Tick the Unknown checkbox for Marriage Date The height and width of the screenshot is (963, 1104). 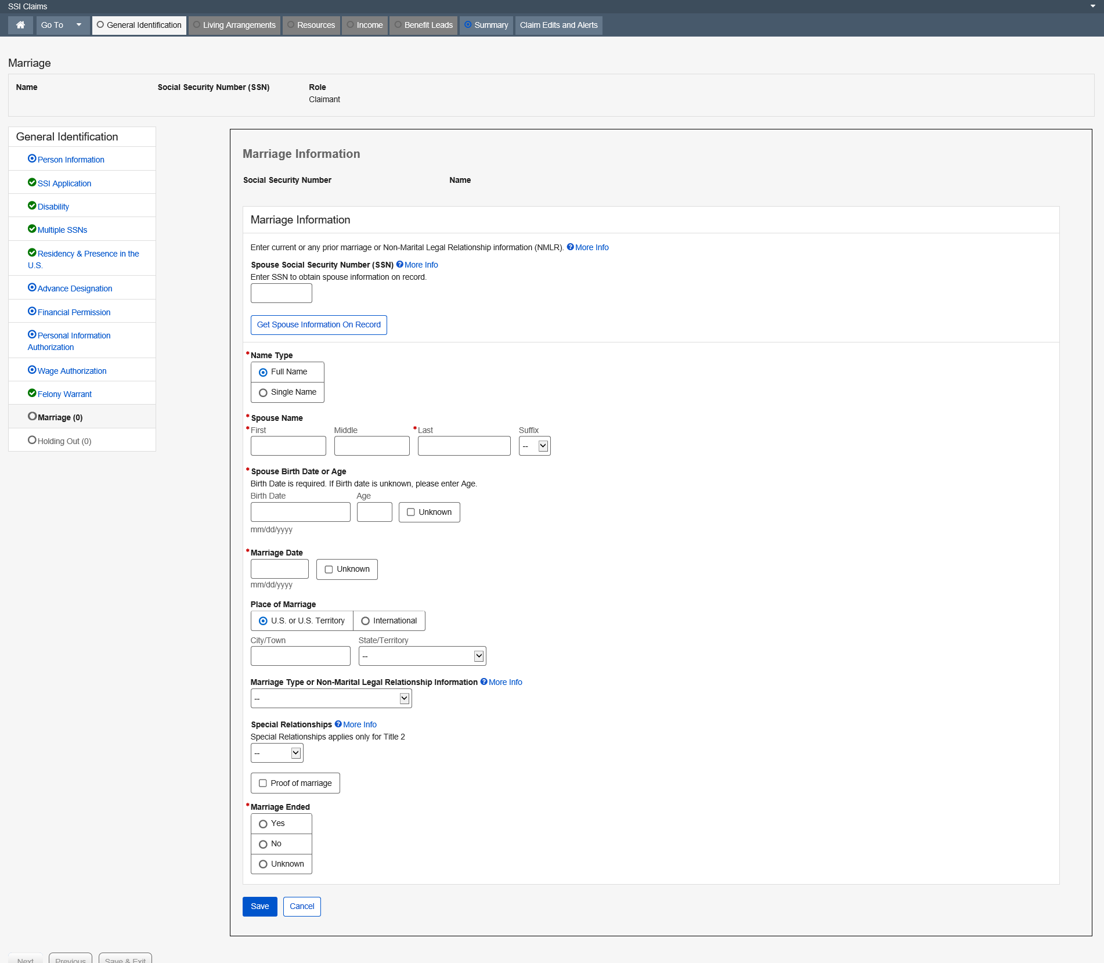(329, 569)
